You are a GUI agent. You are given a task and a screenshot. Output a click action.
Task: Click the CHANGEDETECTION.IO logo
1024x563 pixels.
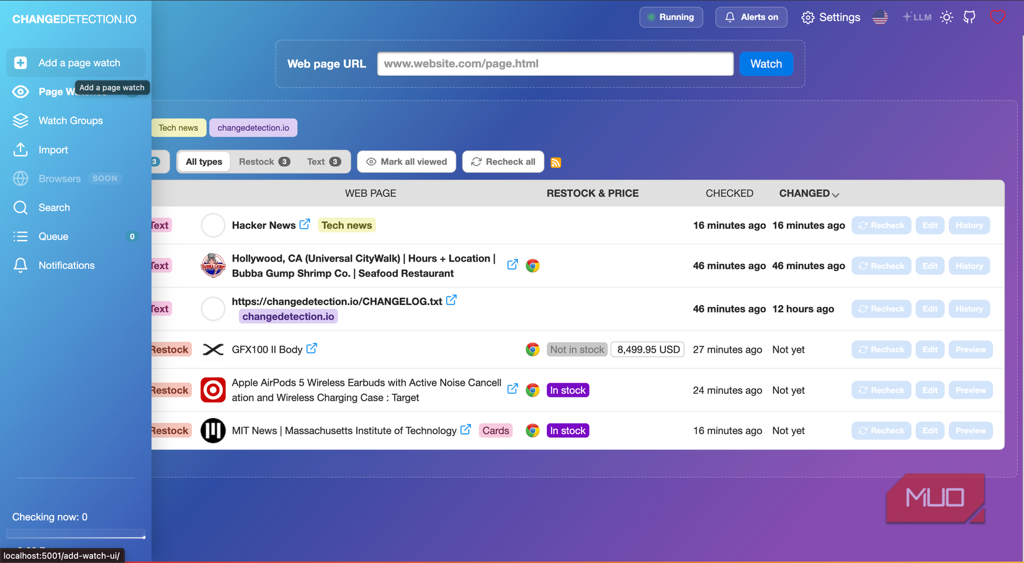74,19
